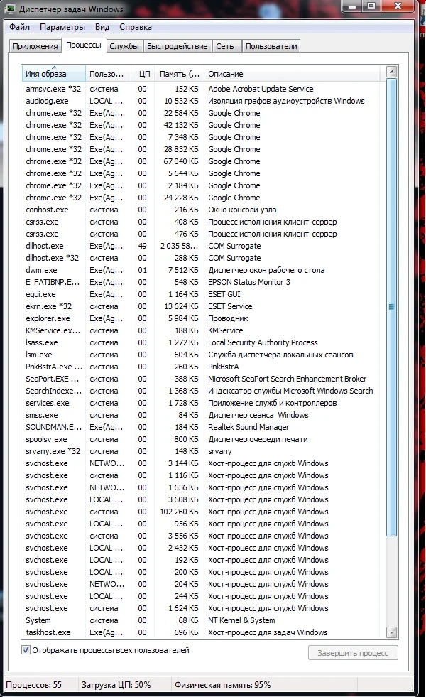
Task: Click the process list scrollbar thumb
Action: point(391,307)
